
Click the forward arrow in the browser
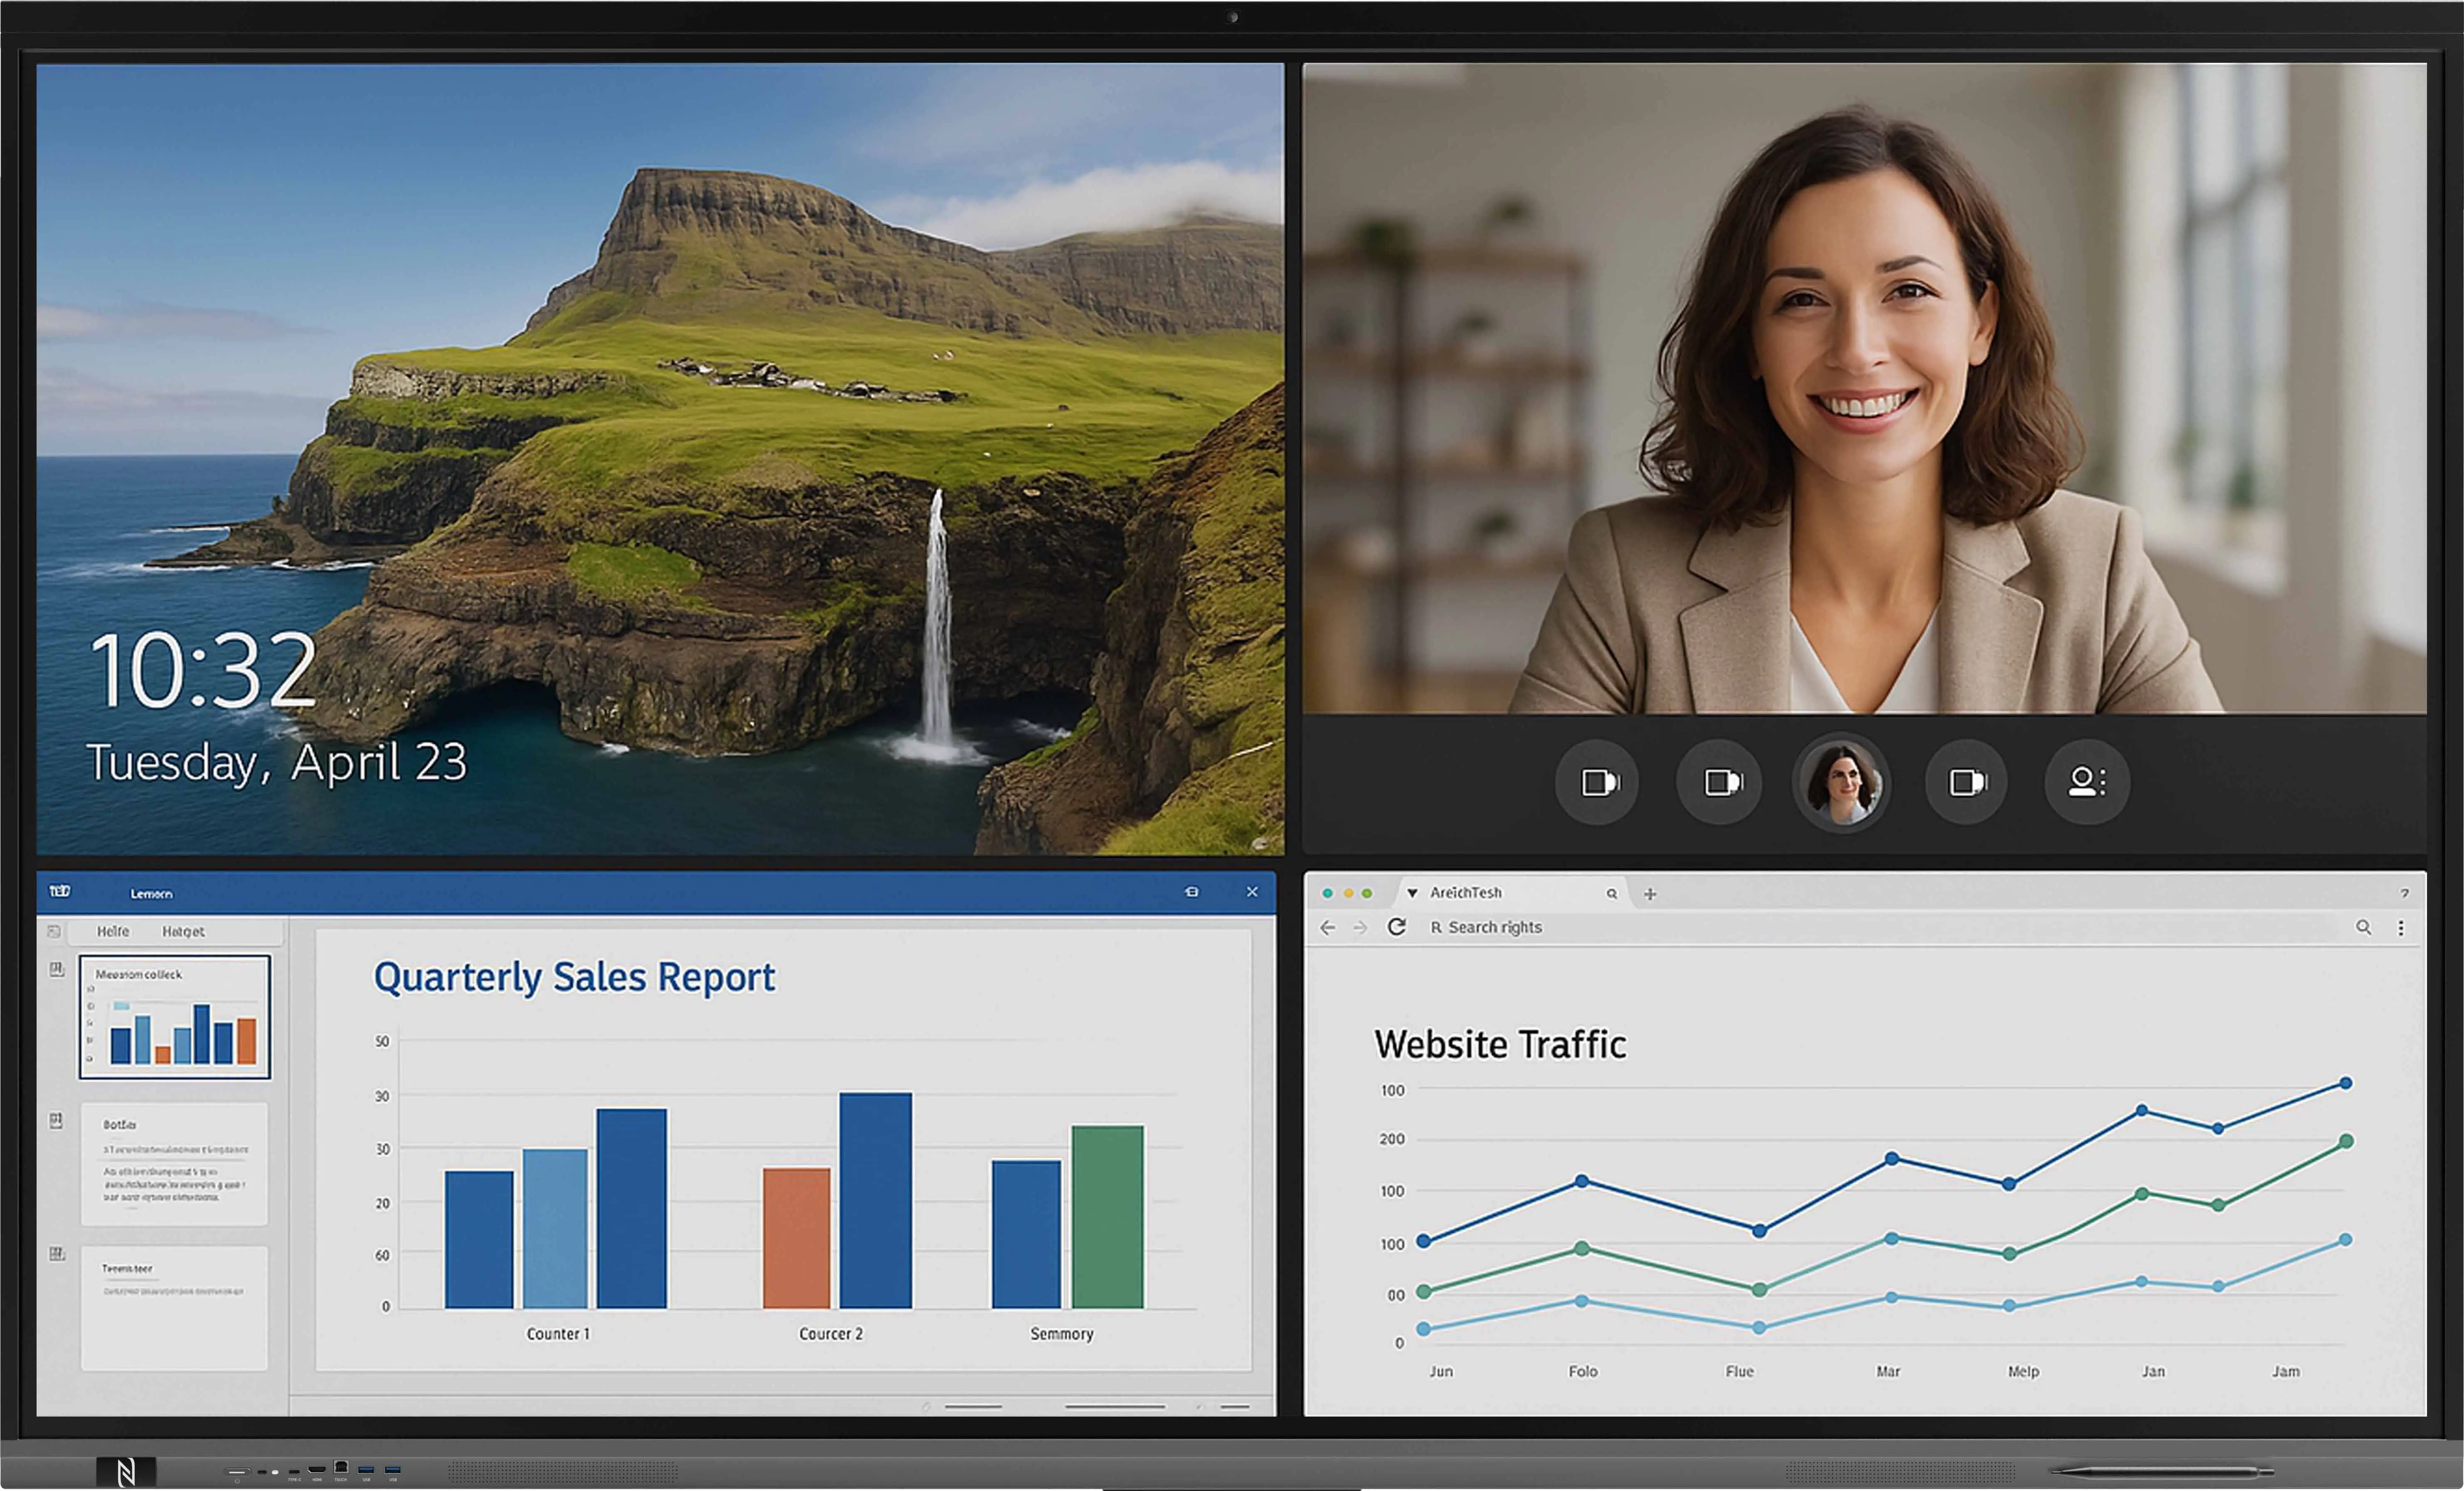click(x=1360, y=928)
